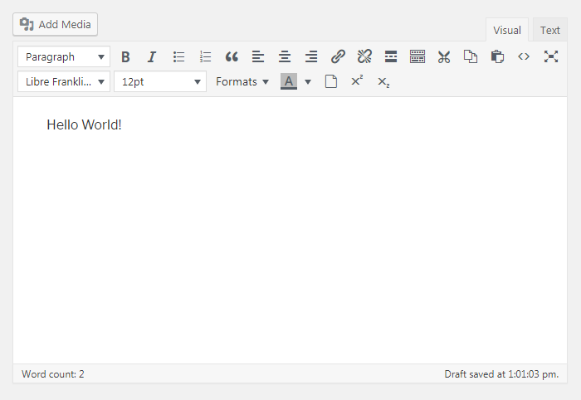The width and height of the screenshot is (581, 400).
Task: Enter distraction-free fullscreen mode
Action: [x=551, y=56]
